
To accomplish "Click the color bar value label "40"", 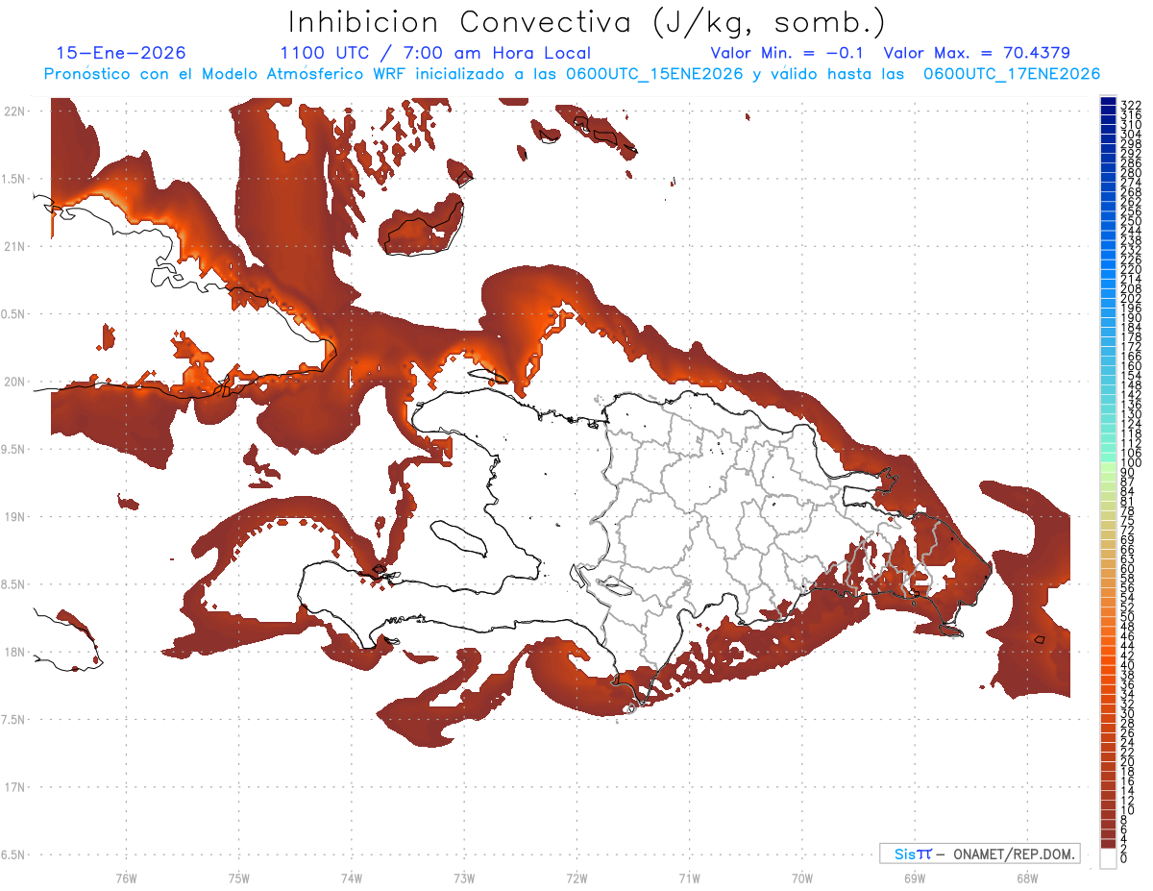I will pyautogui.click(x=1128, y=665).
